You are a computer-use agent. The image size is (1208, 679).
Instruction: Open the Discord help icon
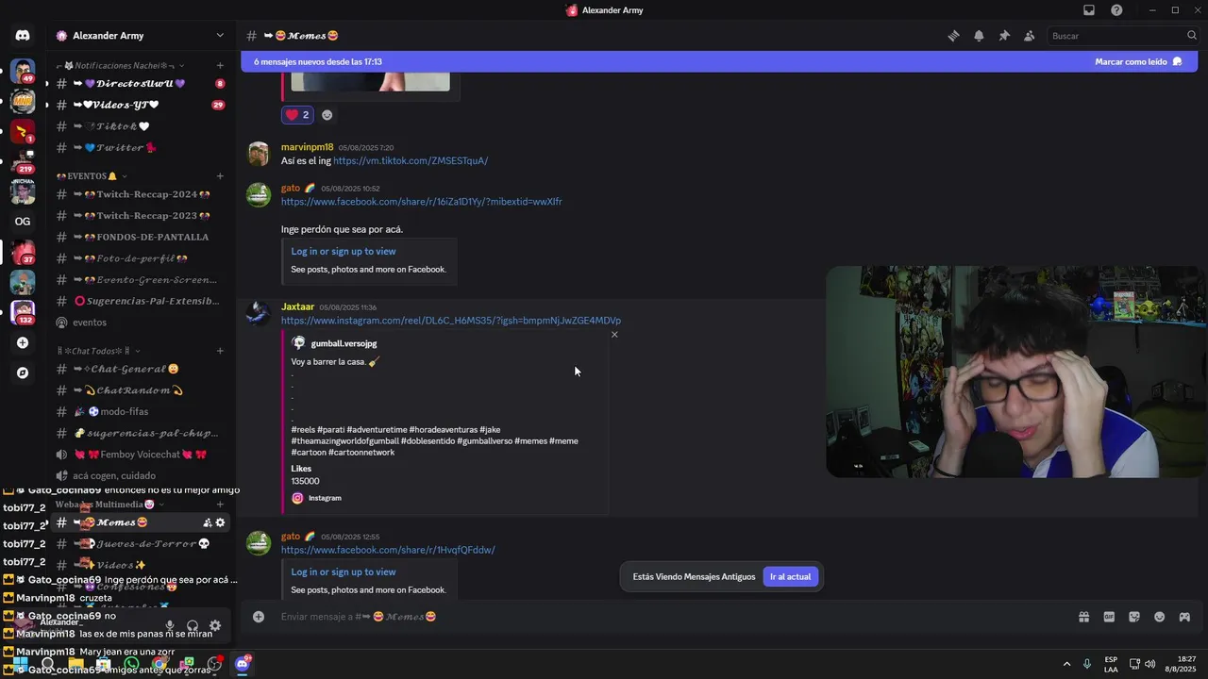coord(1116,10)
